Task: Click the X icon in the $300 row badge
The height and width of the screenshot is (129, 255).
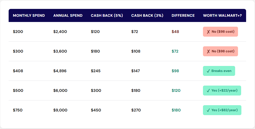Action: [208, 51]
